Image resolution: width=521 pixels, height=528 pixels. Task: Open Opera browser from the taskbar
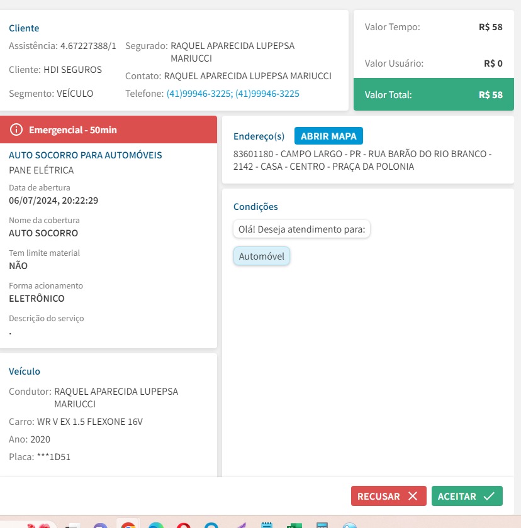coord(183,525)
